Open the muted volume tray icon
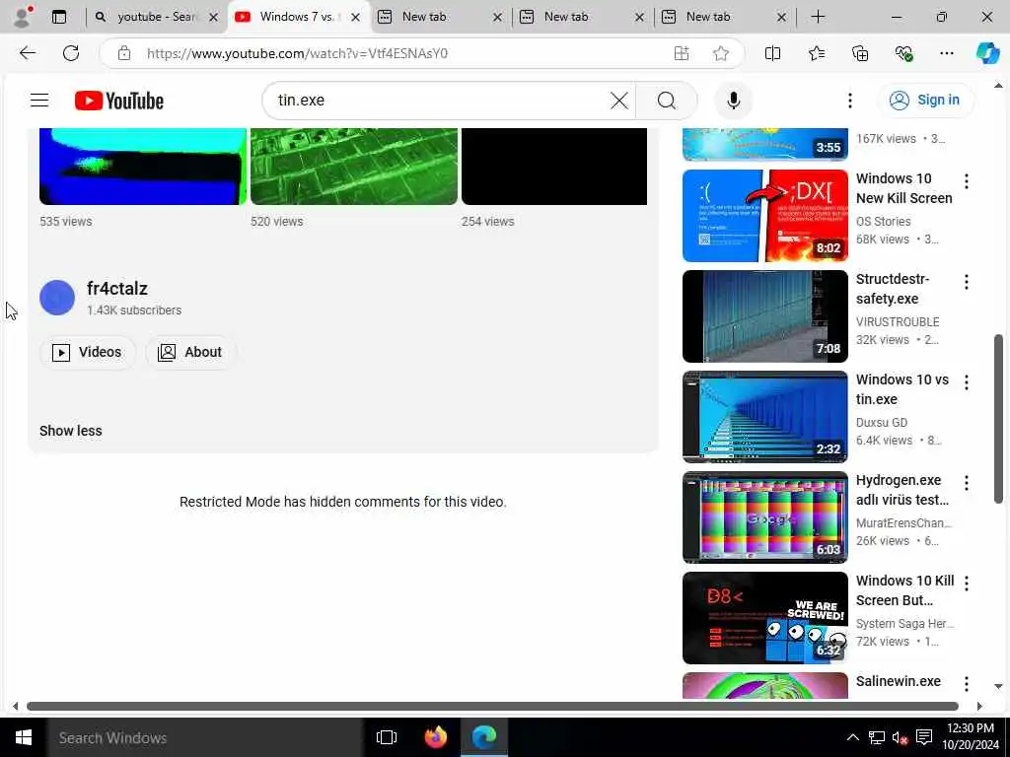 [x=900, y=737]
